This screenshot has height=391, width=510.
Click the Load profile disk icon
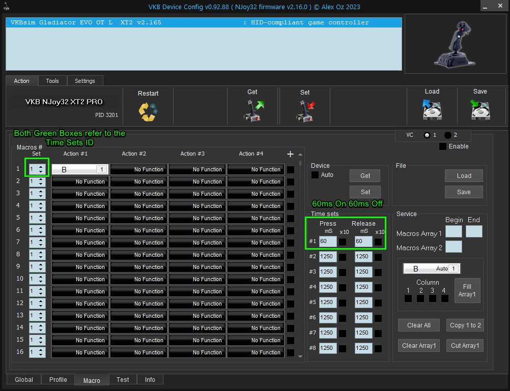[432, 109]
